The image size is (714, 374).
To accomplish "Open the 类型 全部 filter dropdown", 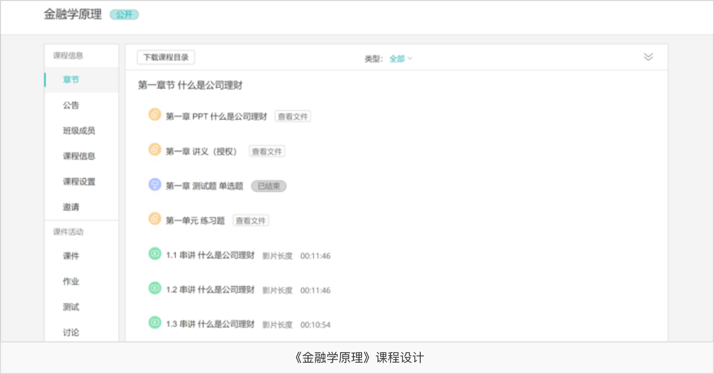I will 400,59.
